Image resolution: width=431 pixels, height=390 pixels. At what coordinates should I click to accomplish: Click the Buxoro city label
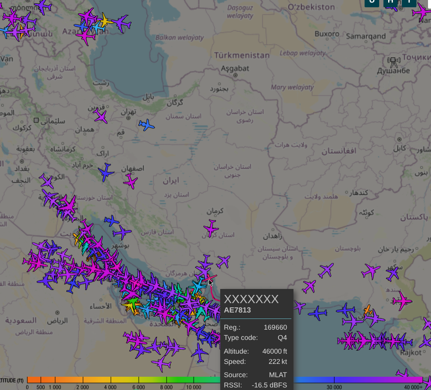327,34
